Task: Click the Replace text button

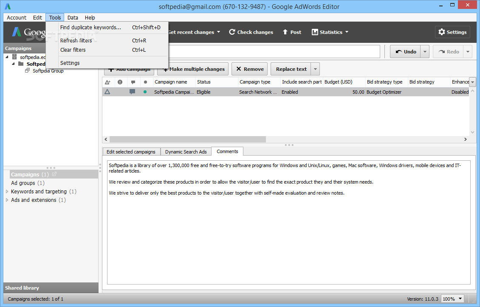Action: pos(291,69)
